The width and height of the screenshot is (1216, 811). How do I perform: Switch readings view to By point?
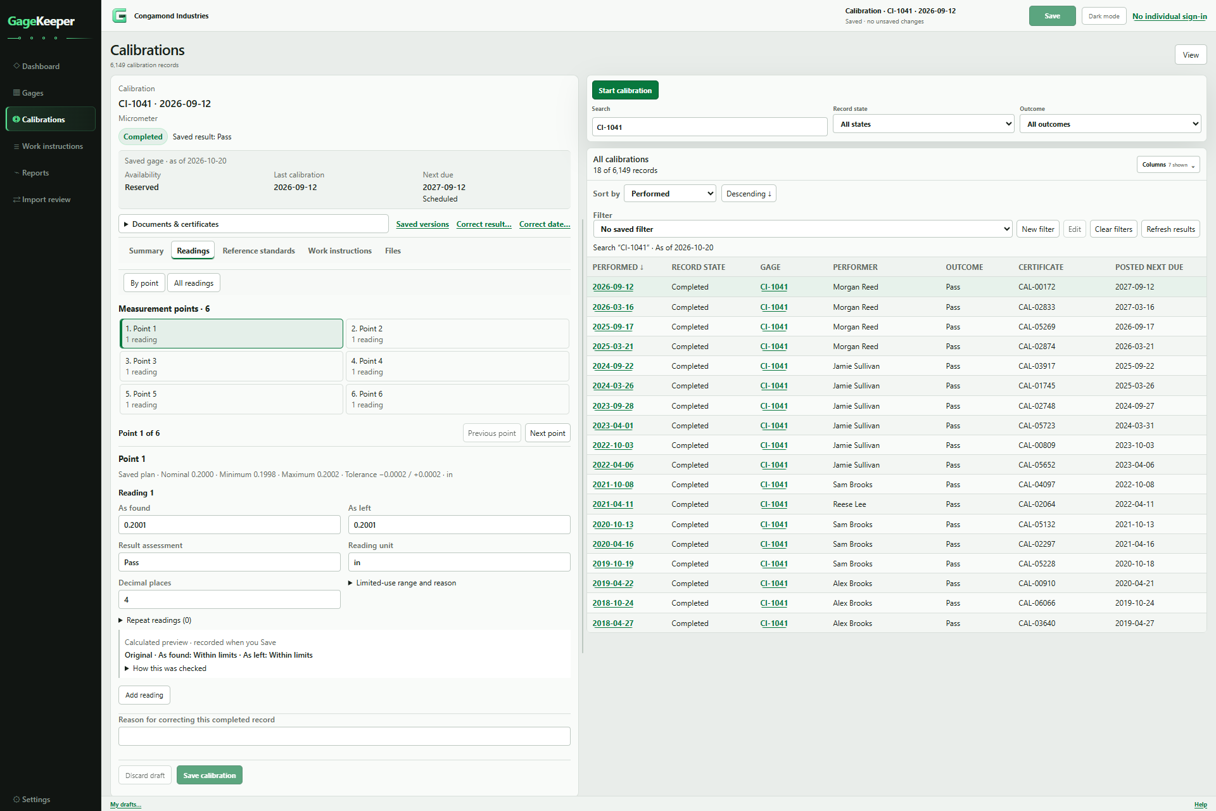tap(144, 283)
